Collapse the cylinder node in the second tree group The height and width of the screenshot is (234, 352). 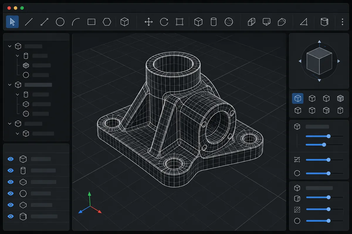[x=17, y=94]
